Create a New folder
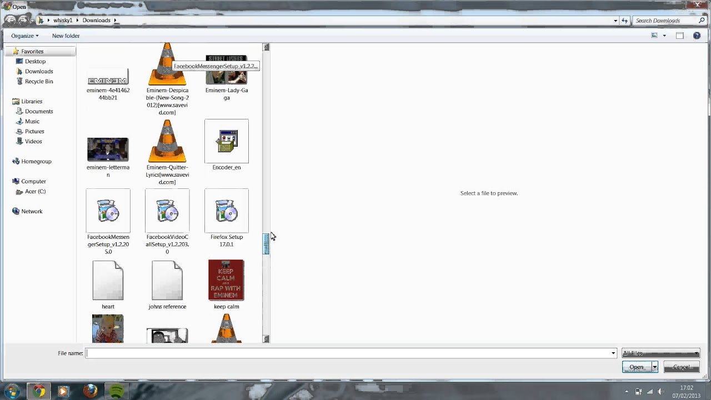Screen dimensions: 711x400 [66, 36]
